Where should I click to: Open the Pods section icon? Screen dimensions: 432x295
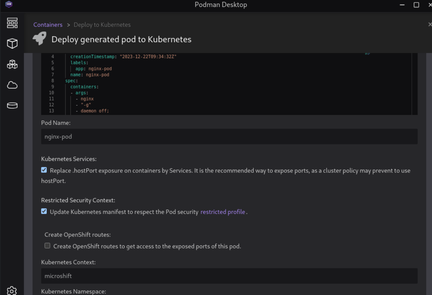tap(12, 64)
